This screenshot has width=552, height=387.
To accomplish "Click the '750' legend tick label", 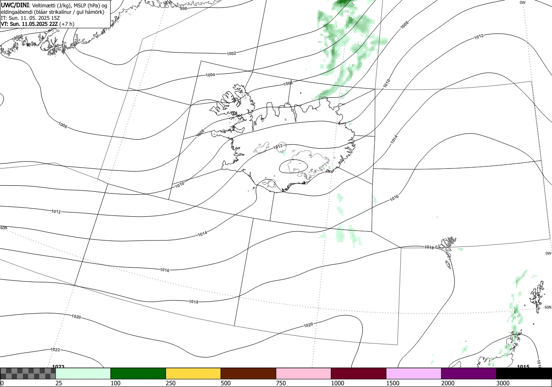I will pyautogui.click(x=281, y=383).
